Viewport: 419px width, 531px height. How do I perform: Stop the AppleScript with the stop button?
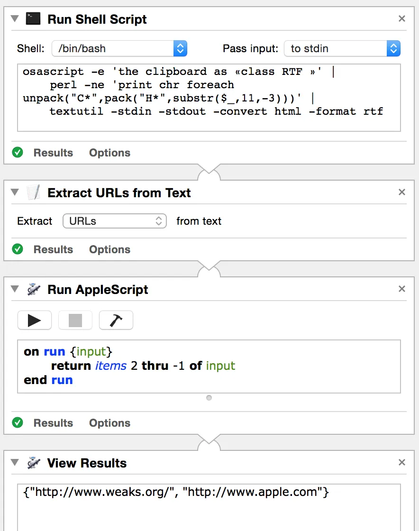point(75,320)
